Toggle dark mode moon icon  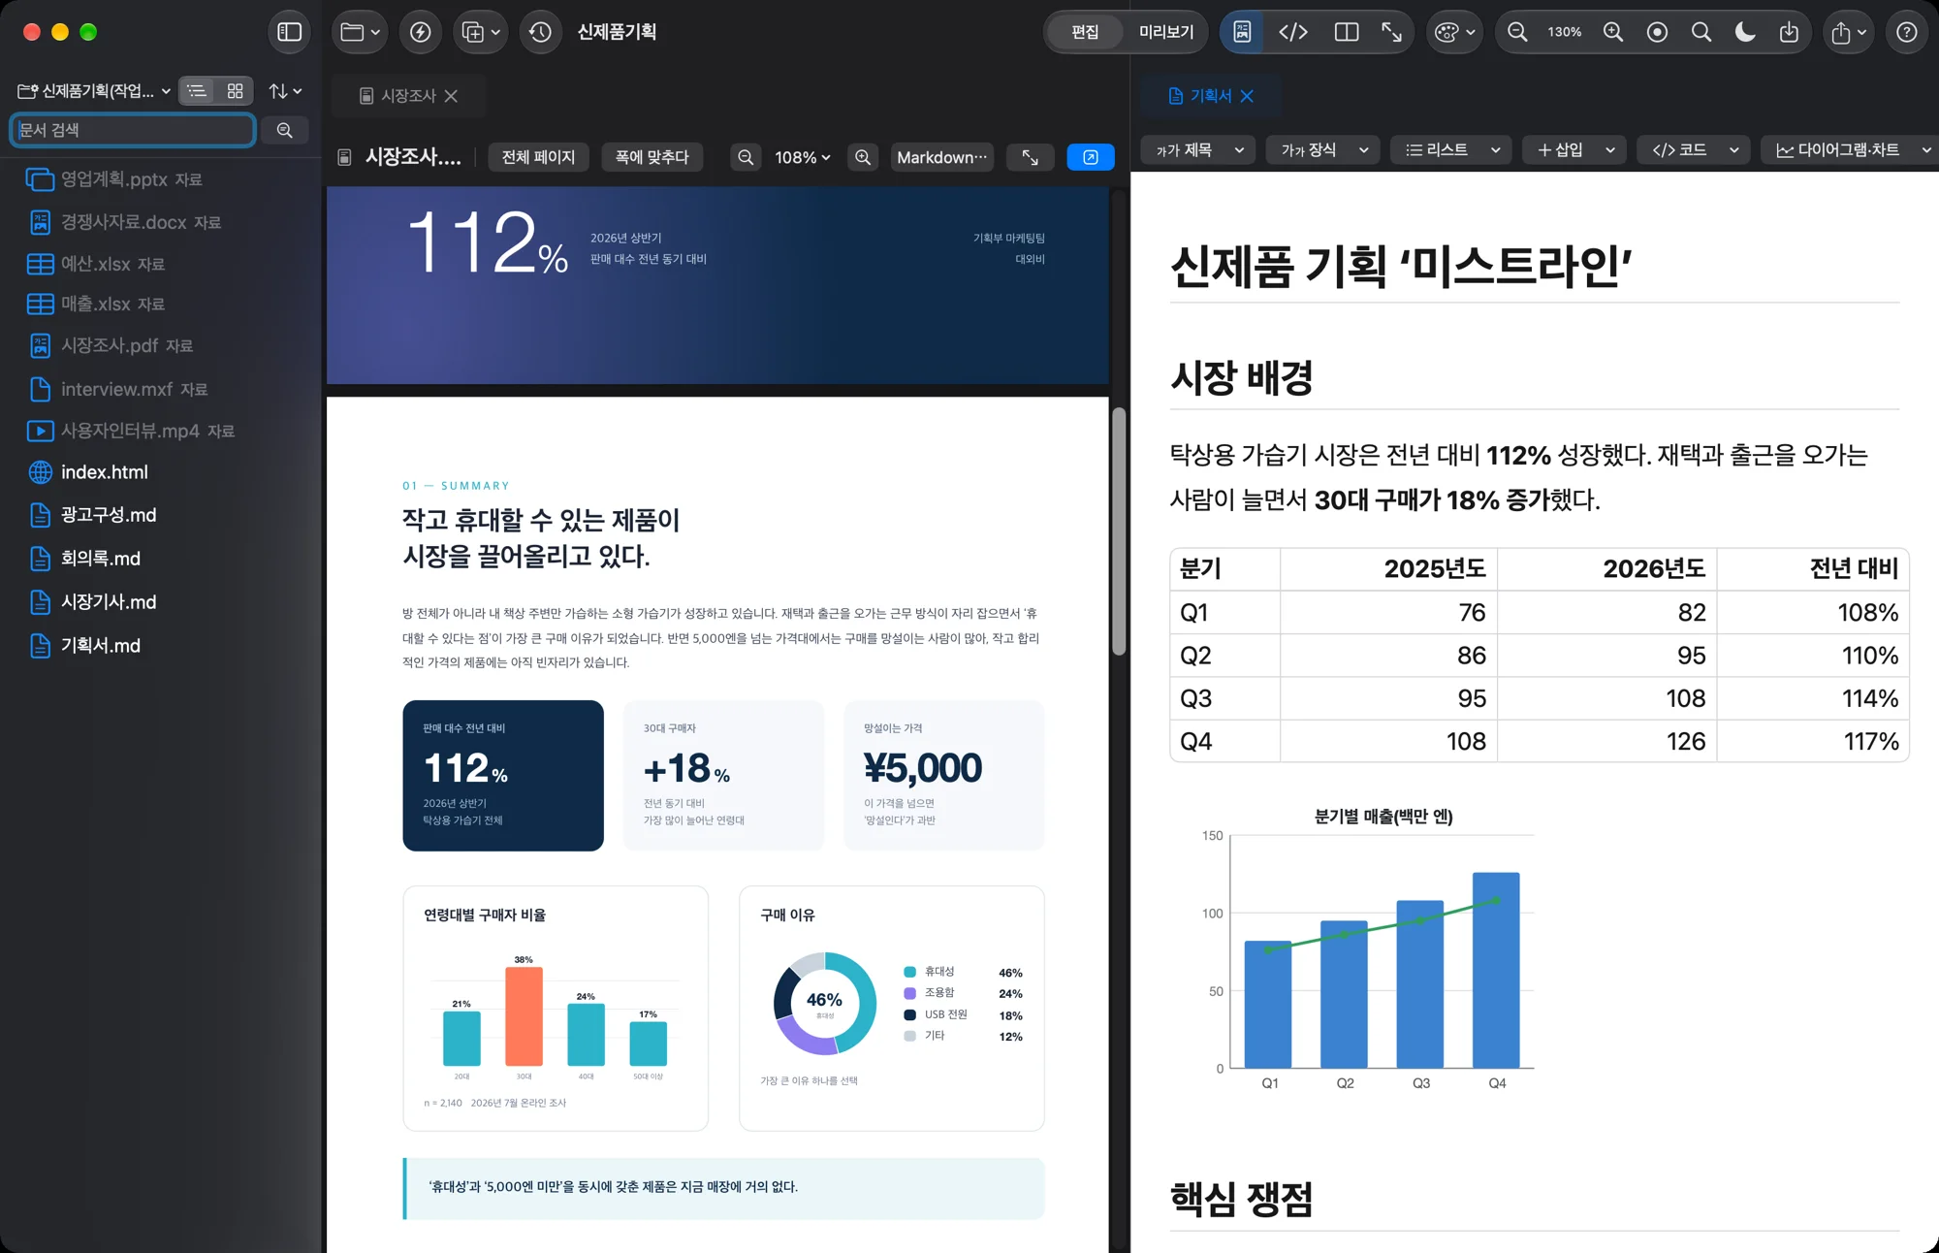tap(1745, 32)
